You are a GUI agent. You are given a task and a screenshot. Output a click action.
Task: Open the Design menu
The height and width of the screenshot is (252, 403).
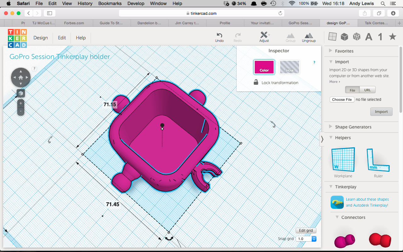pyautogui.click(x=41, y=38)
